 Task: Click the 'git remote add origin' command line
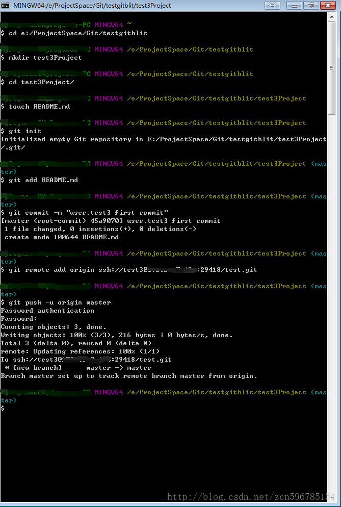[129, 270]
